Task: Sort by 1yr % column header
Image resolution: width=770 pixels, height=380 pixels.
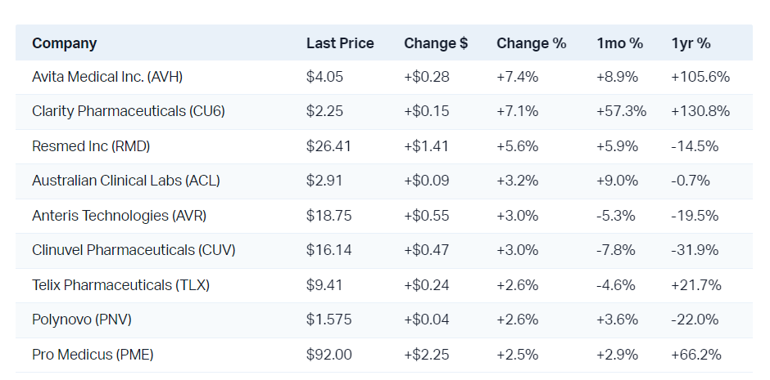Action: [691, 43]
